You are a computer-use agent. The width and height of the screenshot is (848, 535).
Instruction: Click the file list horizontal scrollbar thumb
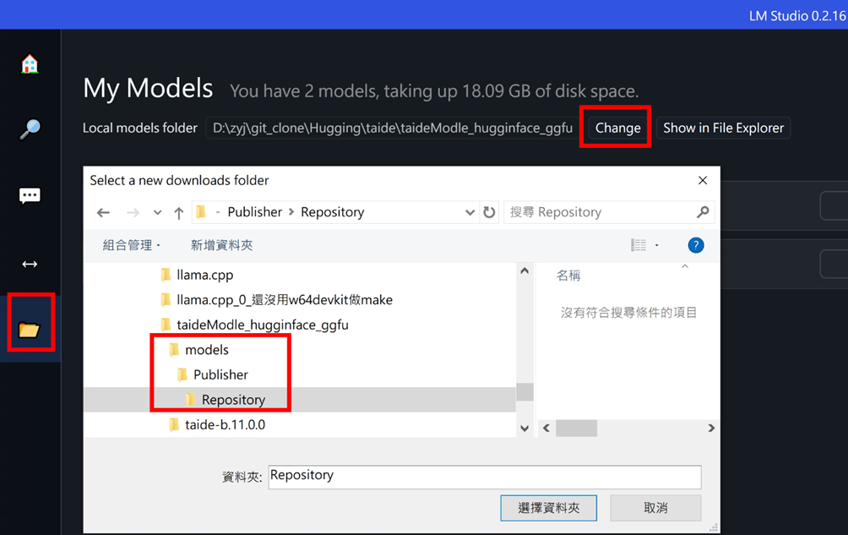click(577, 428)
